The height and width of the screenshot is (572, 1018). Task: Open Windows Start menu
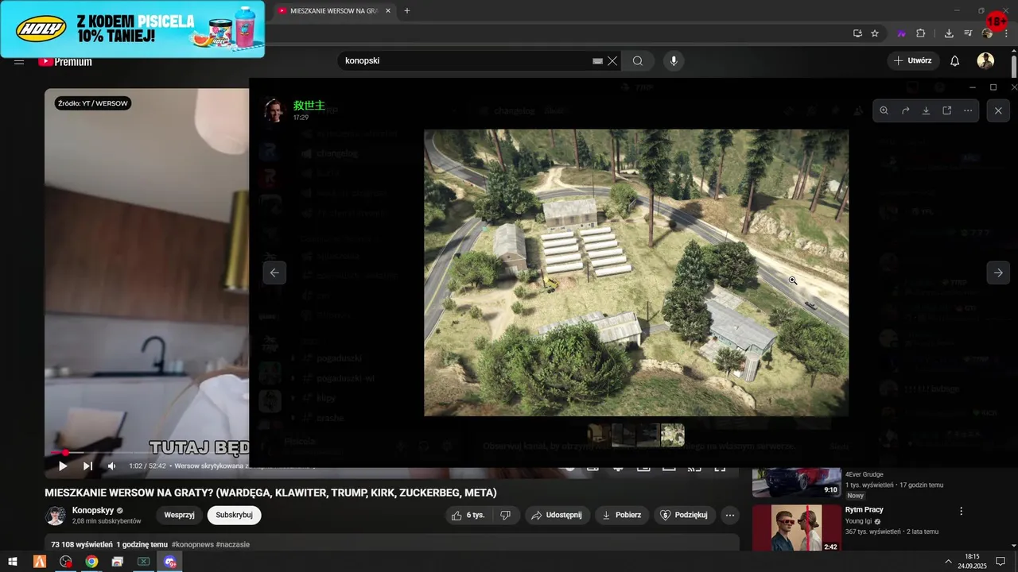click(13, 562)
